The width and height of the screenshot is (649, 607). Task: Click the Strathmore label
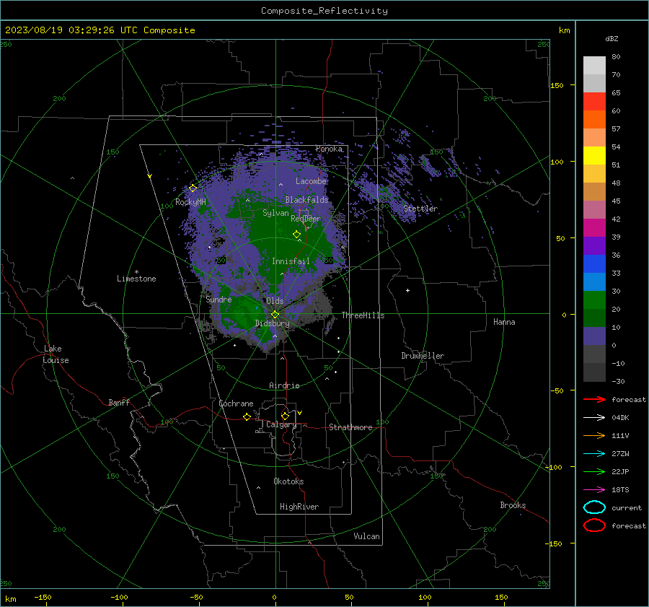350,427
